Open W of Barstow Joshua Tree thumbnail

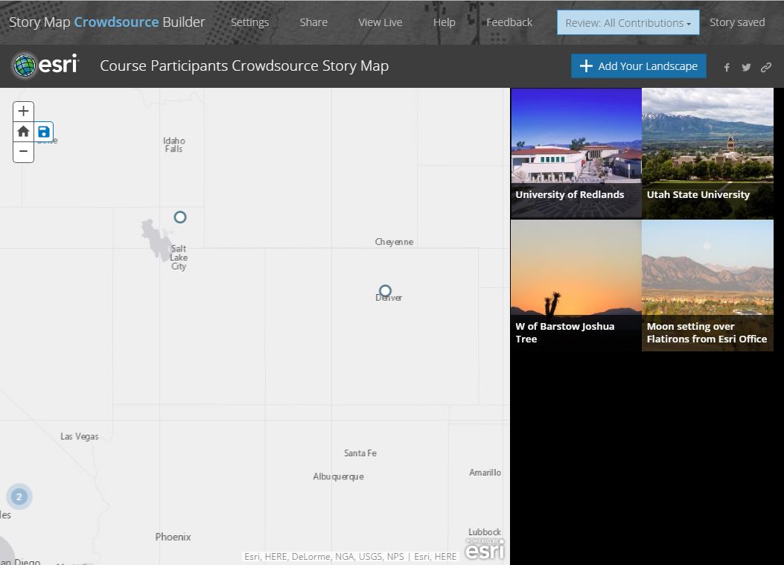576,285
